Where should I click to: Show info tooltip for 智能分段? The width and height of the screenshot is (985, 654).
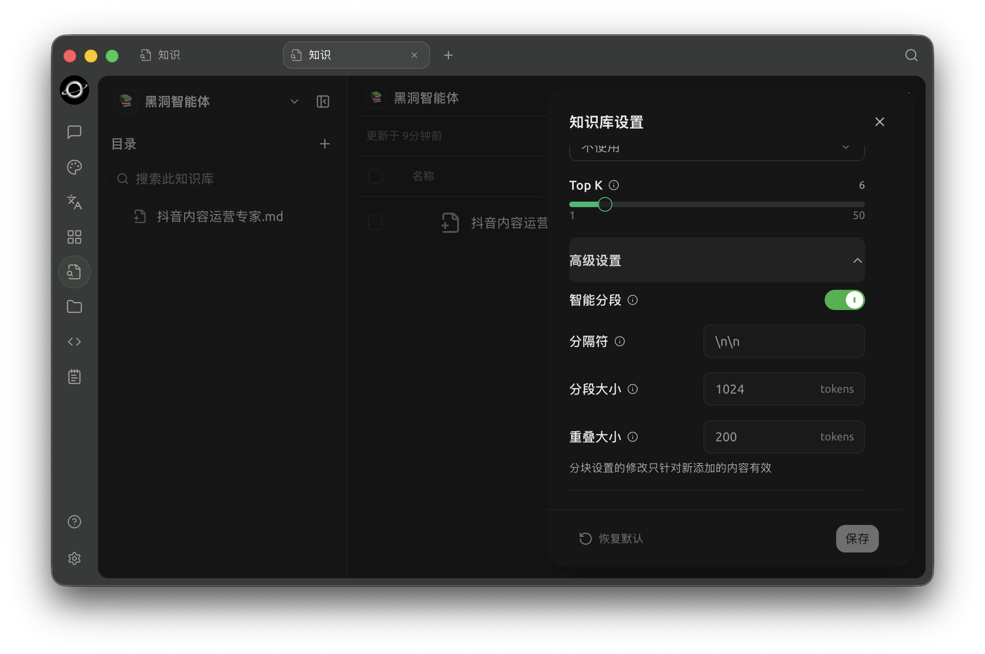(x=633, y=300)
